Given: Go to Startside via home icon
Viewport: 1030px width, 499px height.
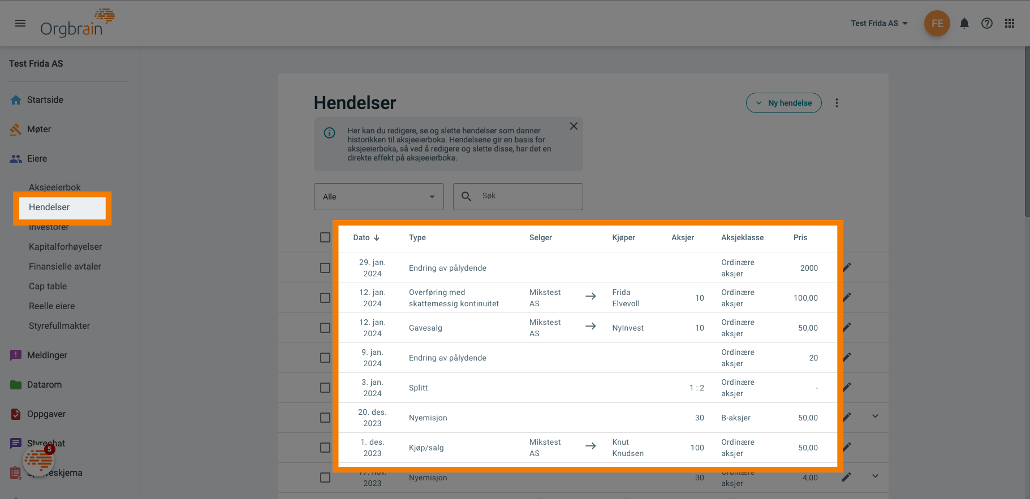Looking at the screenshot, I should click(x=16, y=100).
